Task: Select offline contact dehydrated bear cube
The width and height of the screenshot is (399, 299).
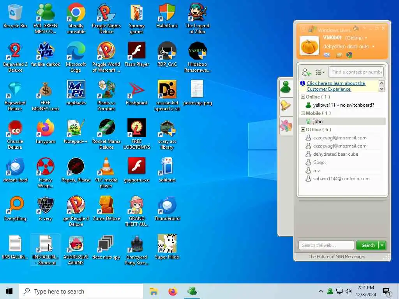Action: click(342, 154)
